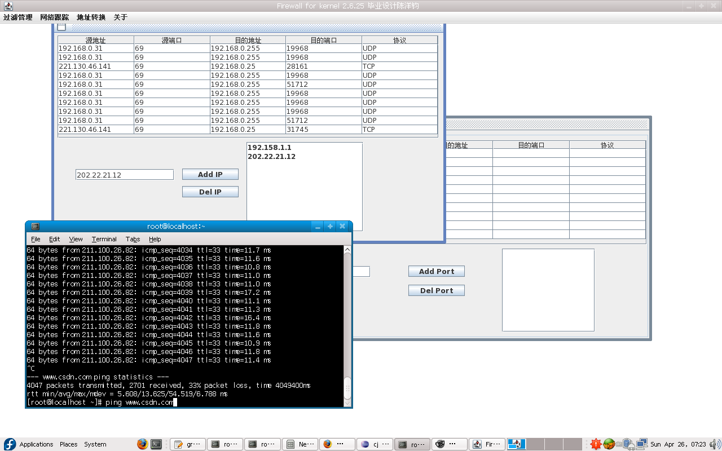Launch Firefox from the panel launcher
Viewport: 722px width, 451px height.
click(142, 444)
